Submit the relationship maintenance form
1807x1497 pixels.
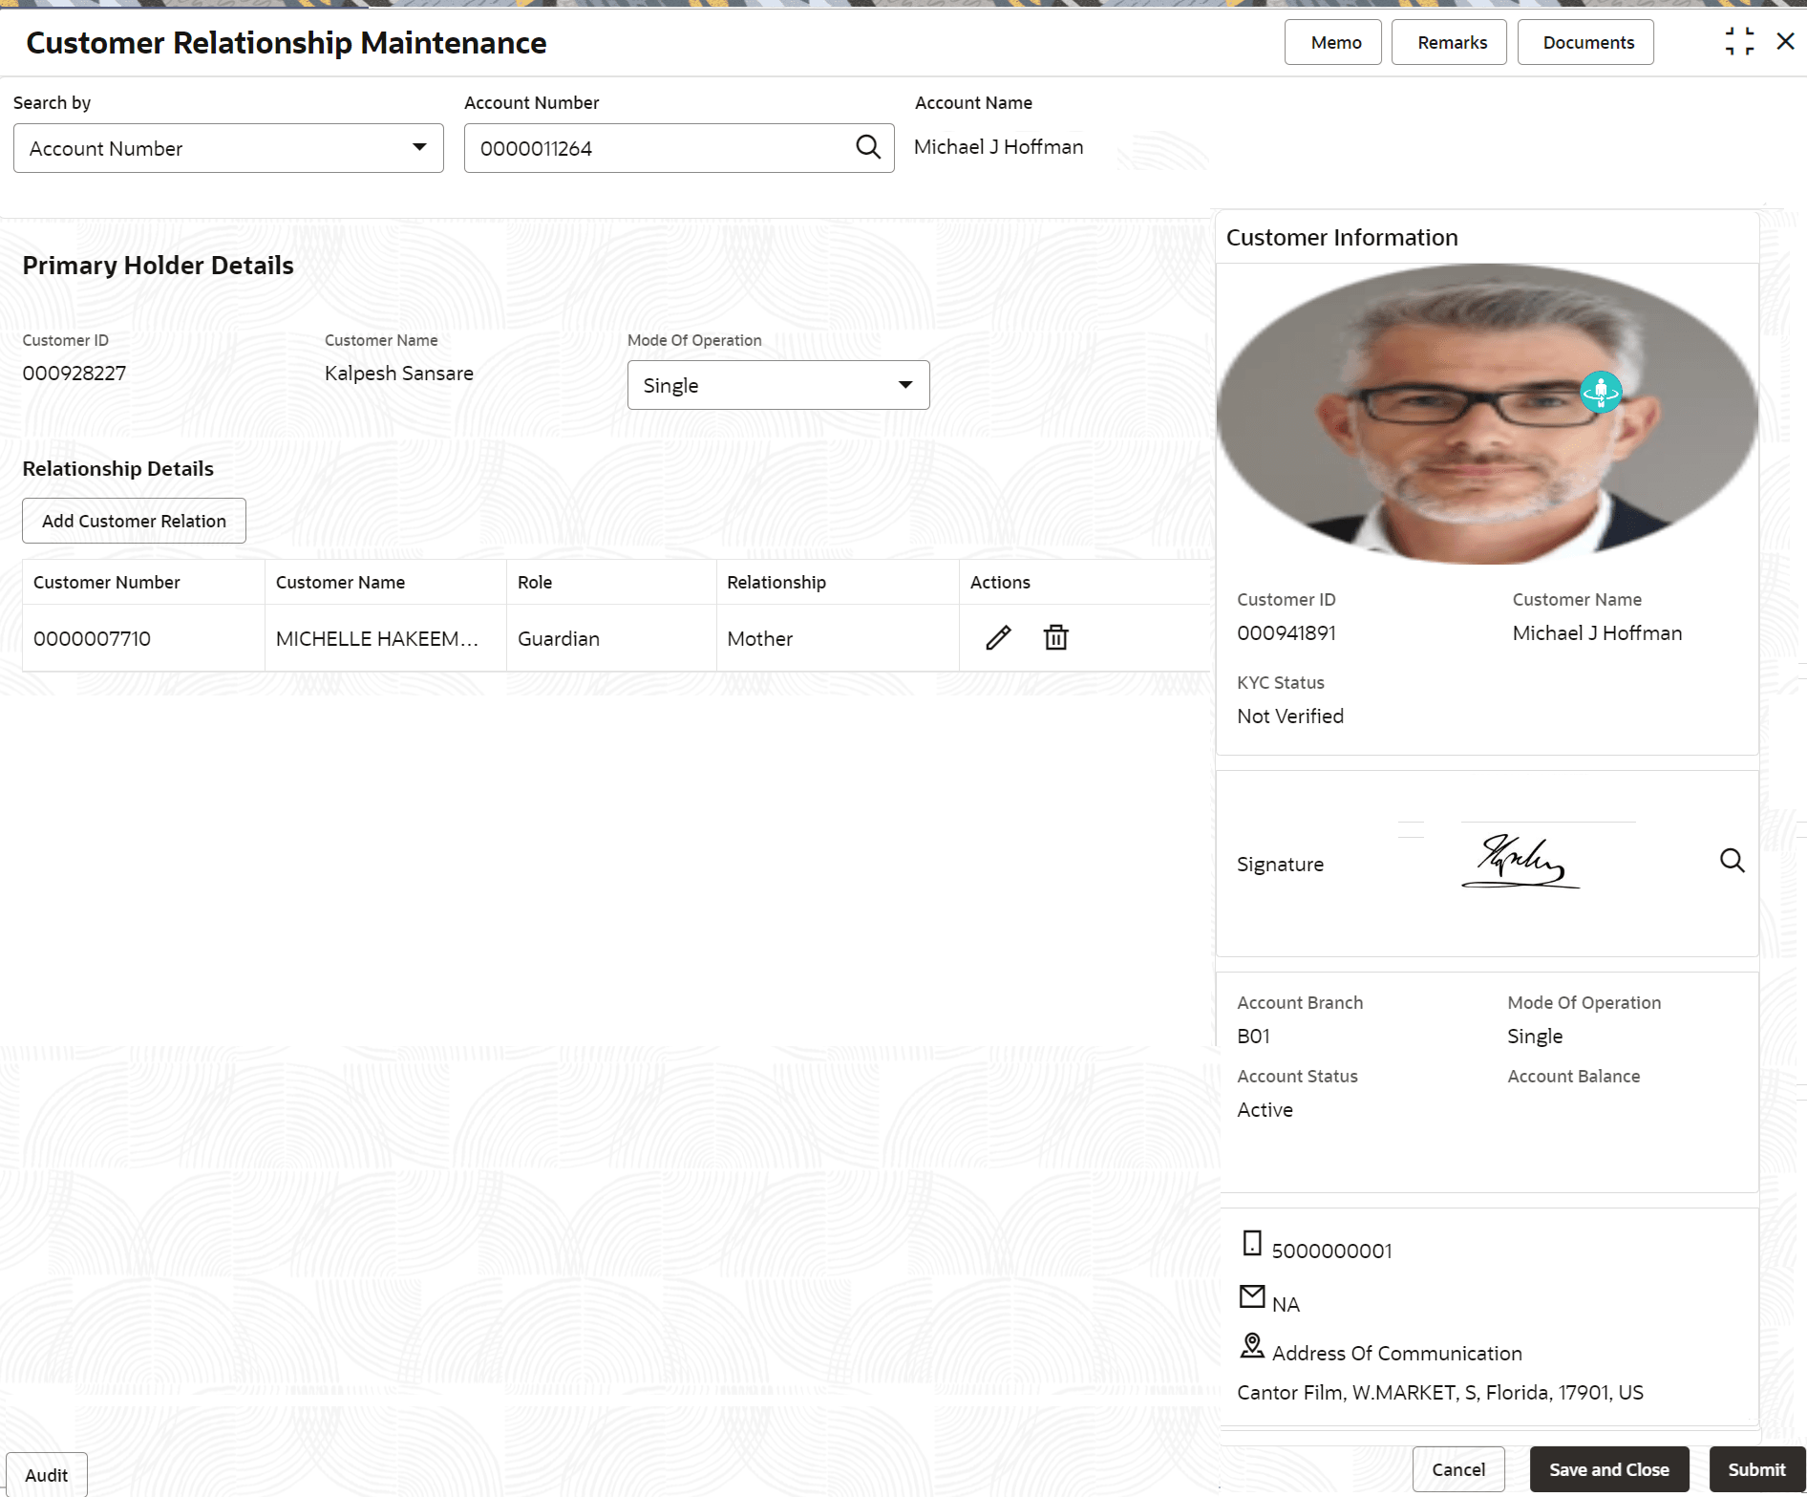[1755, 1469]
